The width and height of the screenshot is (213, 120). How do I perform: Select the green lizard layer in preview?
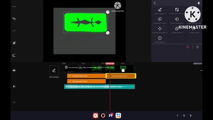pyautogui.click(x=86, y=23)
